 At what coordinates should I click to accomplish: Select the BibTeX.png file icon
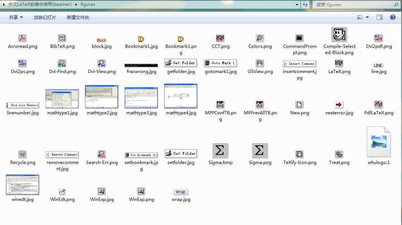62,38
